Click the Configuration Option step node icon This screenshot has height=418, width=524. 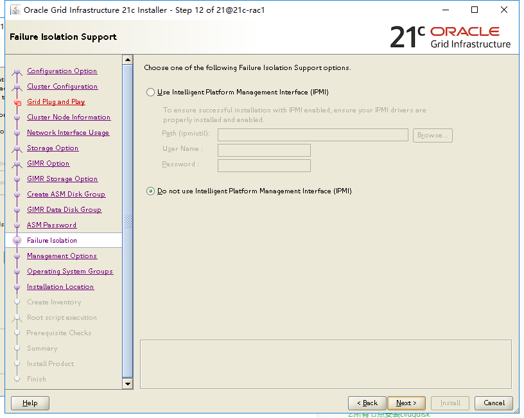point(17,72)
